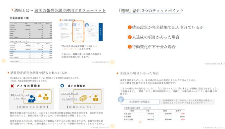The image size is (225, 129).
Task: Click the orange warning triangle icon
Action: pos(40,95)
